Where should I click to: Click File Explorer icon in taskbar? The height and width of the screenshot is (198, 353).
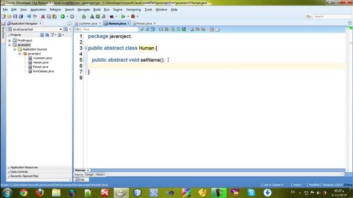pos(56,193)
